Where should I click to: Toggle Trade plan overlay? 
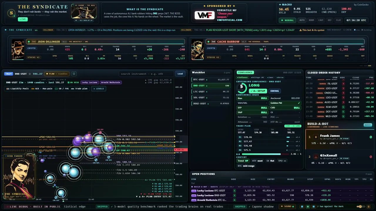[x=80, y=89]
